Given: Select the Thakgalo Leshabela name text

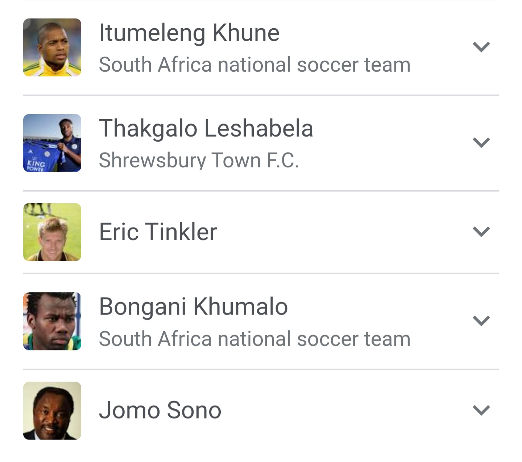Looking at the screenshot, I should [x=206, y=128].
